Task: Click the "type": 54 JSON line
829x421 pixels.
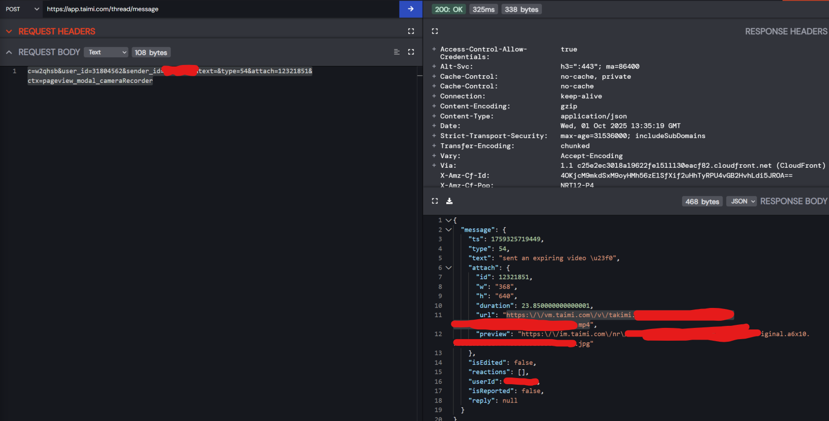Action: coord(489,249)
